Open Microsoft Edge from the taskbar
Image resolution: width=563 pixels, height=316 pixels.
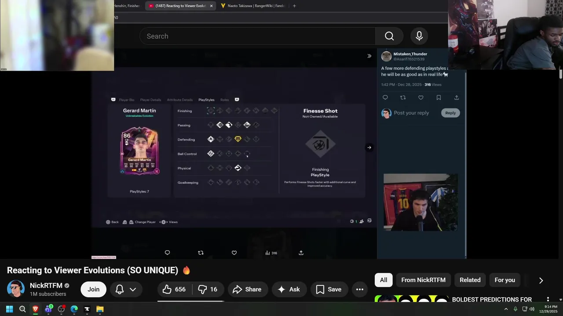(x=74, y=309)
